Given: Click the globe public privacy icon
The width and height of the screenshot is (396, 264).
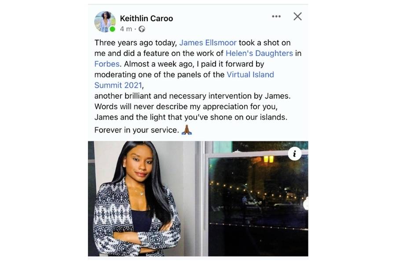Looking at the screenshot, I should pos(142,29).
